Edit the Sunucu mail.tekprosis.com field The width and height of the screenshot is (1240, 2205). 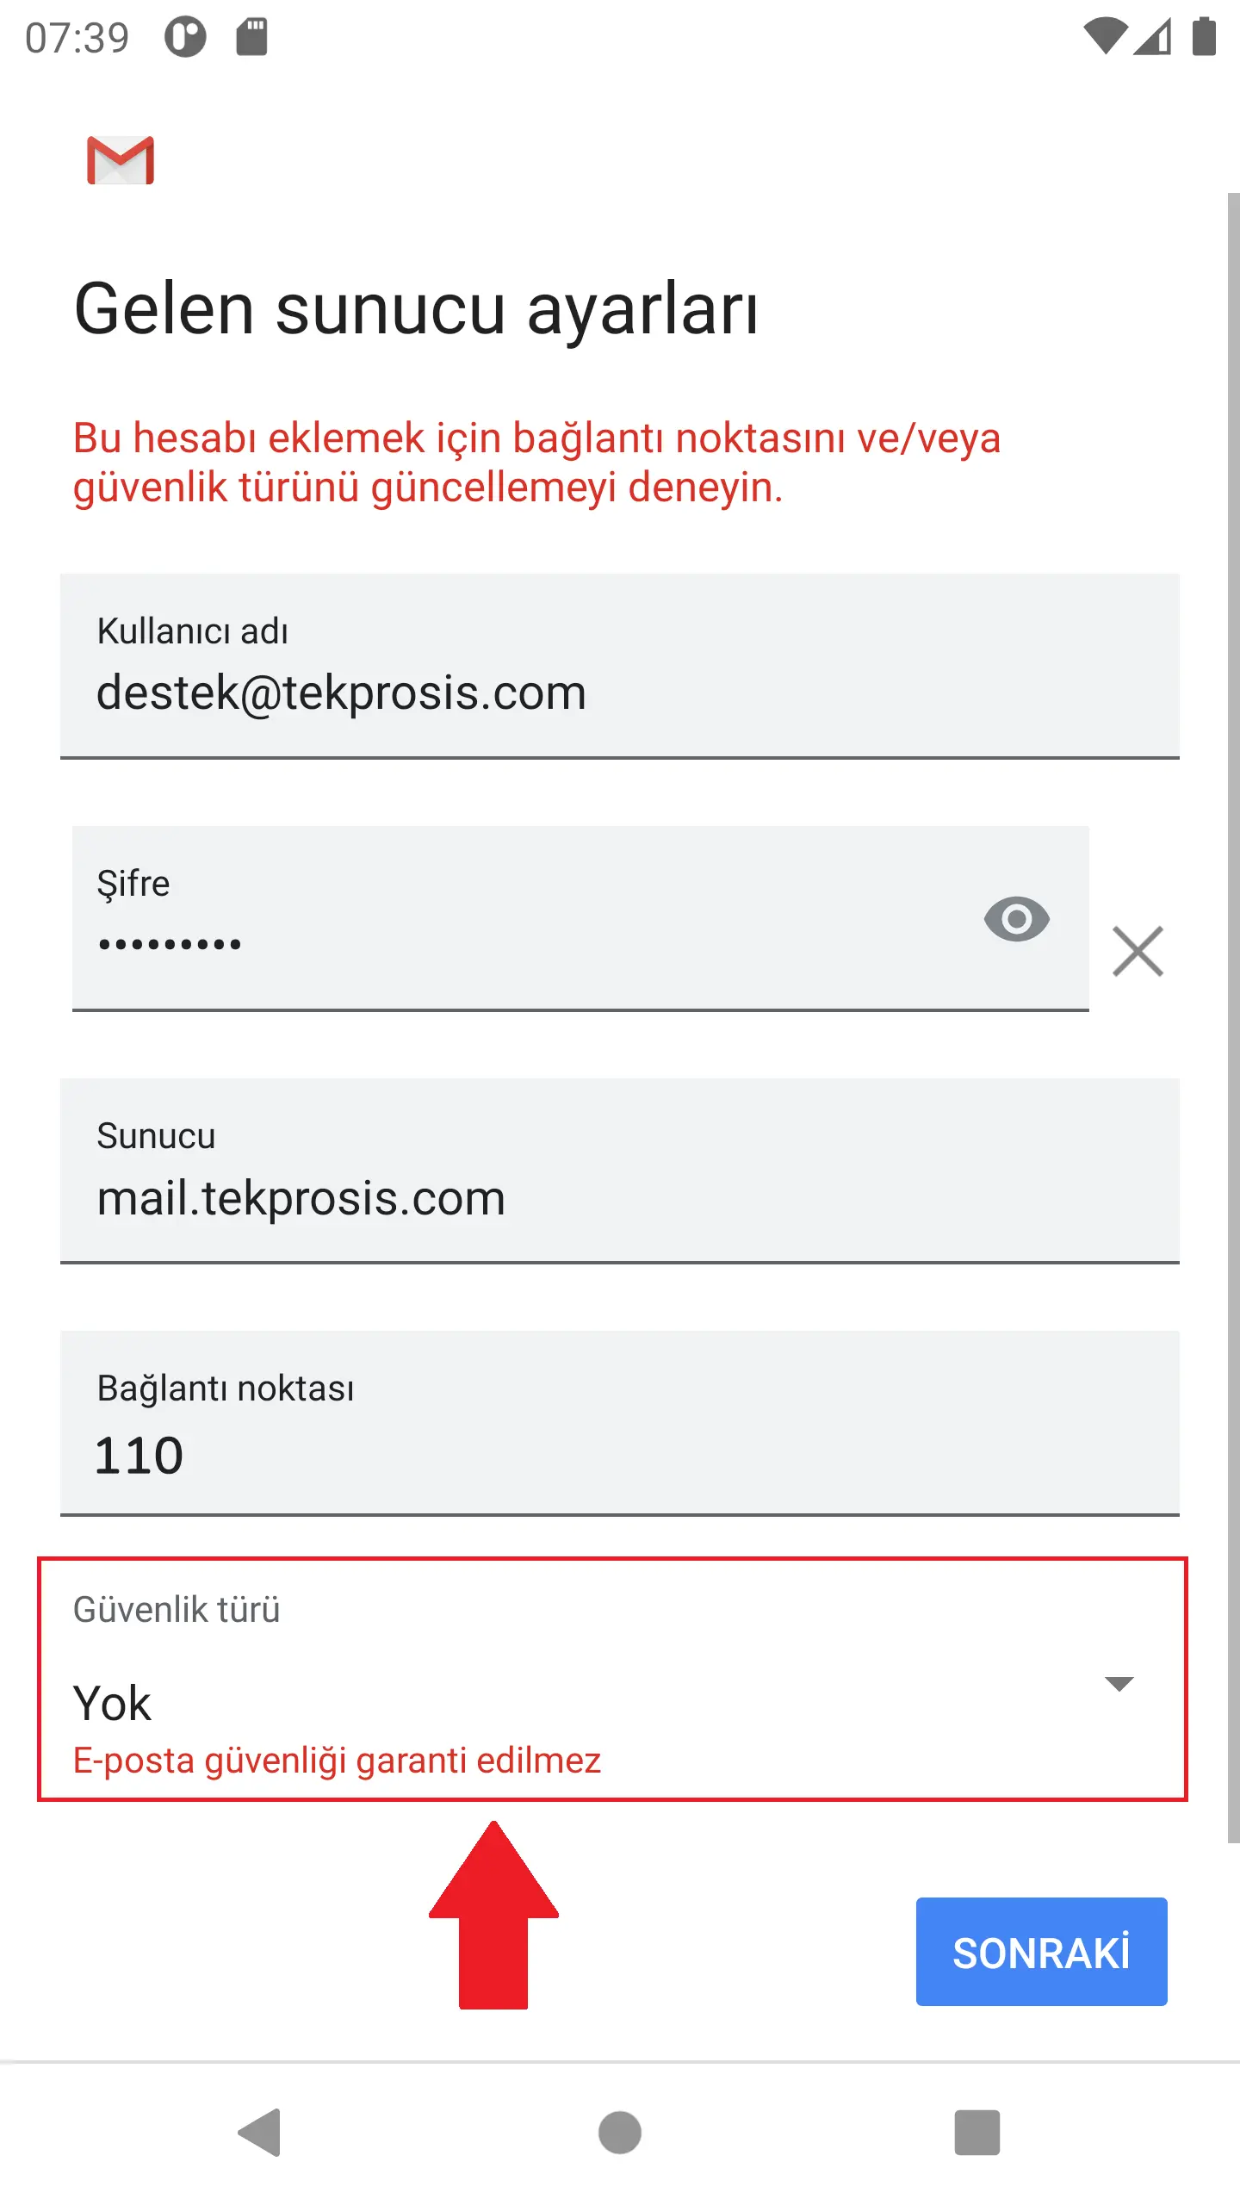pyautogui.click(x=619, y=1171)
